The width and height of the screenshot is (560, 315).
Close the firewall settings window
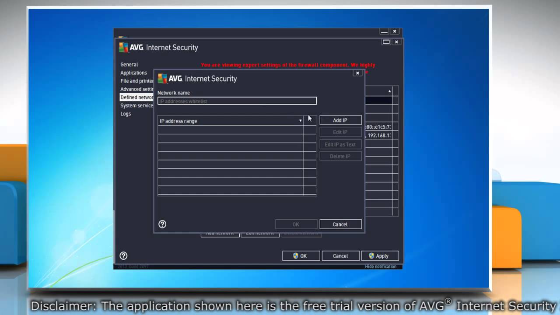click(396, 42)
